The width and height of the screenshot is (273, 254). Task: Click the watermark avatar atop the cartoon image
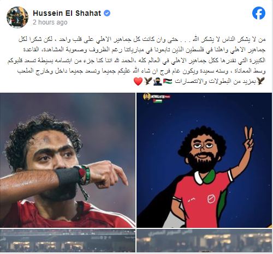pos(147,96)
